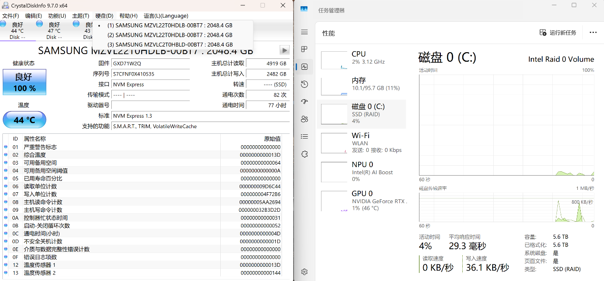Open the 主题(T) menu
The width and height of the screenshot is (604, 281).
[x=80, y=16]
